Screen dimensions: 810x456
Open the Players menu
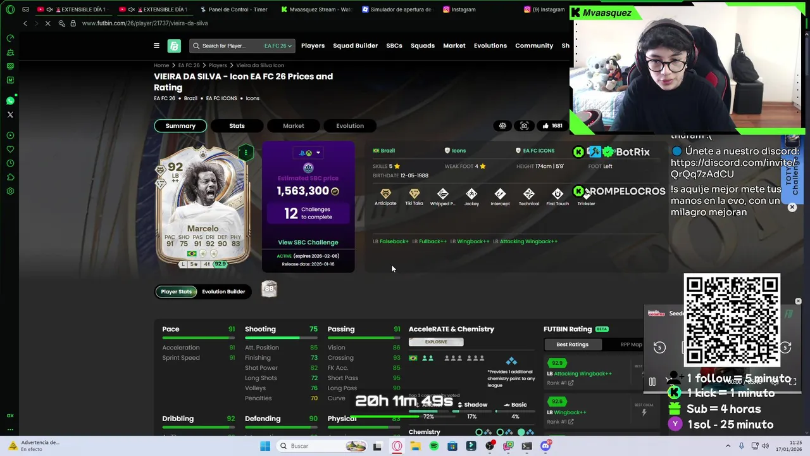(x=313, y=46)
